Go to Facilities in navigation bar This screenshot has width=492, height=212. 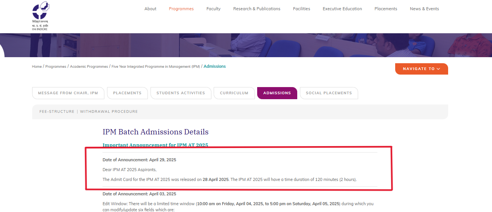point(301,9)
